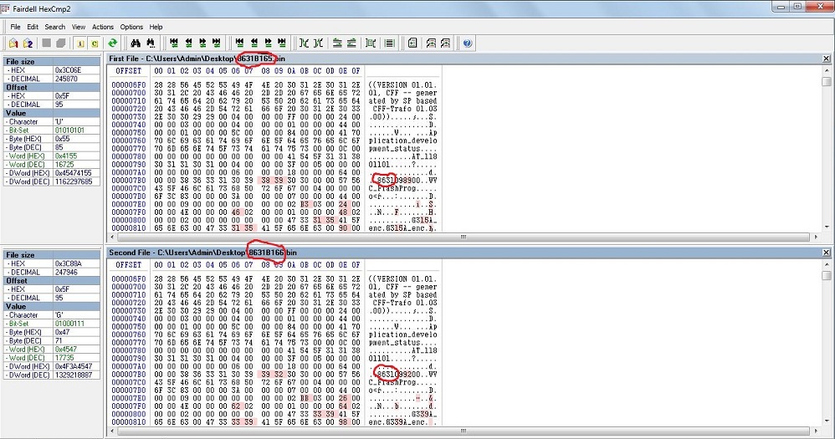The width and height of the screenshot is (835, 439).
Task: Click first file HEX size value 0x3C06E
Action: [77, 70]
